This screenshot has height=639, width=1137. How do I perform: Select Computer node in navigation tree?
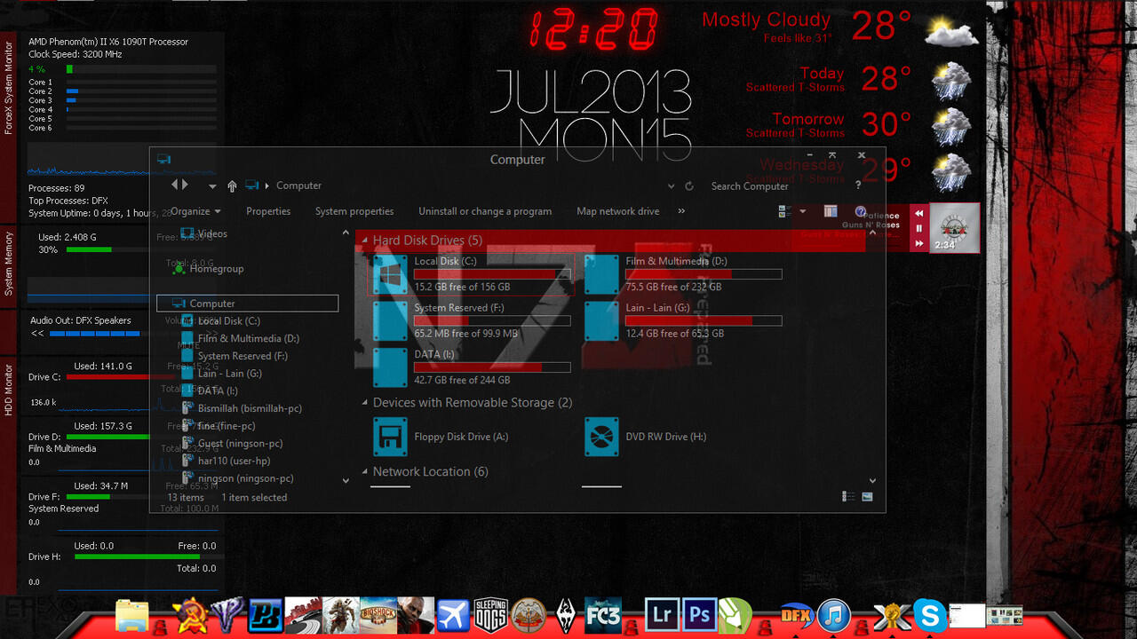(x=247, y=304)
